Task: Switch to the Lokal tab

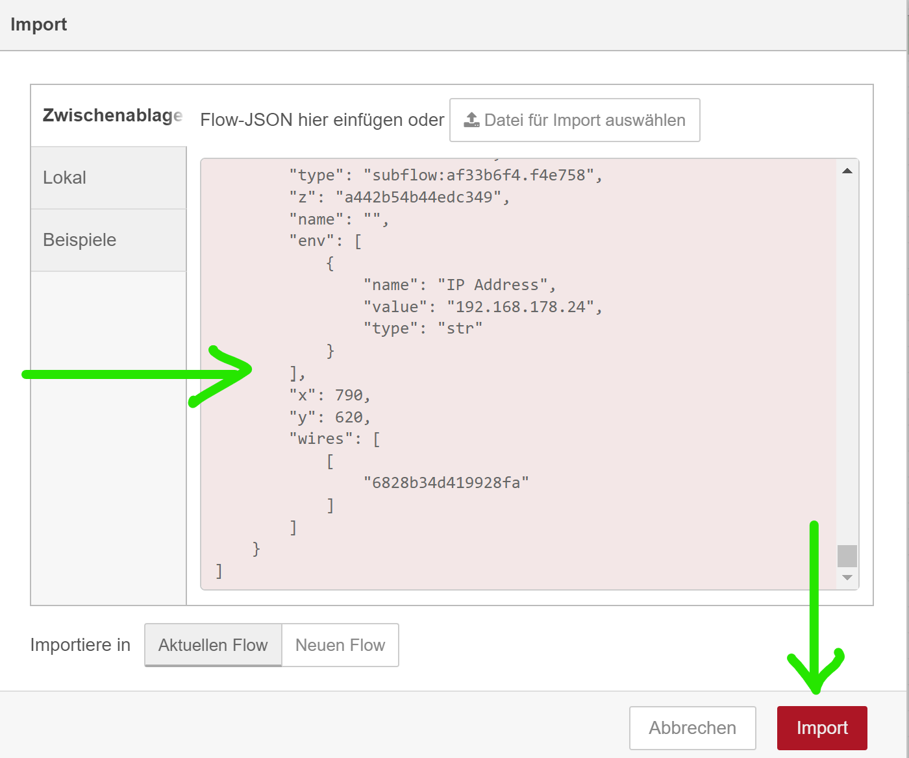Action: (x=108, y=178)
